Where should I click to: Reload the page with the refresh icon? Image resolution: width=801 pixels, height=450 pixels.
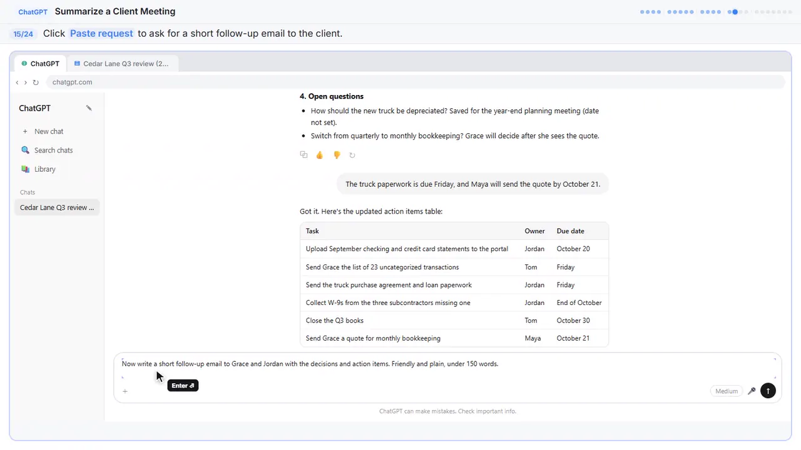pyautogui.click(x=36, y=82)
